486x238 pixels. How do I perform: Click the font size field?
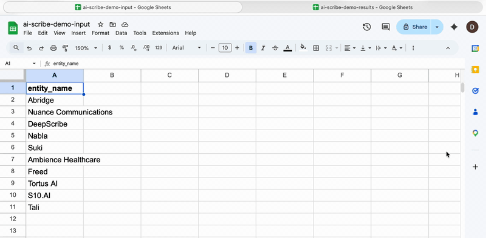click(225, 48)
